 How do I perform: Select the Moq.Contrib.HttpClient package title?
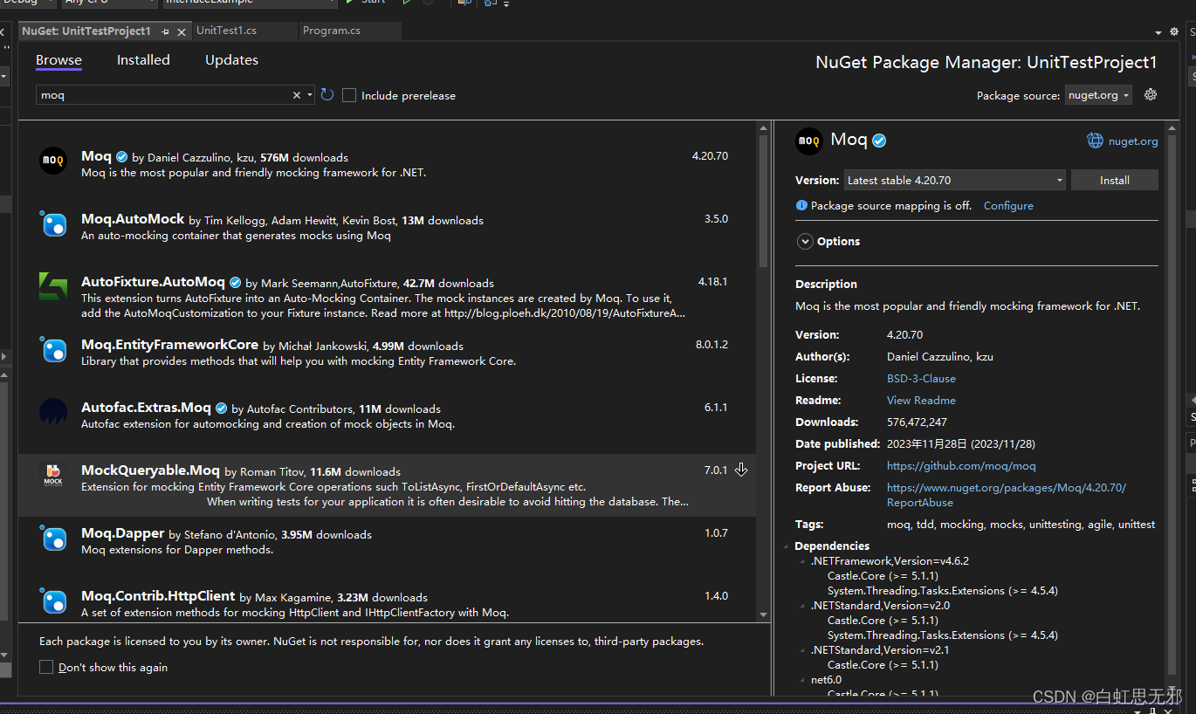click(x=158, y=596)
